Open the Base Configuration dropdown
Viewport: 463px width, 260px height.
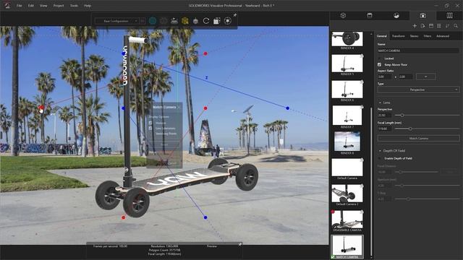[x=116, y=21]
